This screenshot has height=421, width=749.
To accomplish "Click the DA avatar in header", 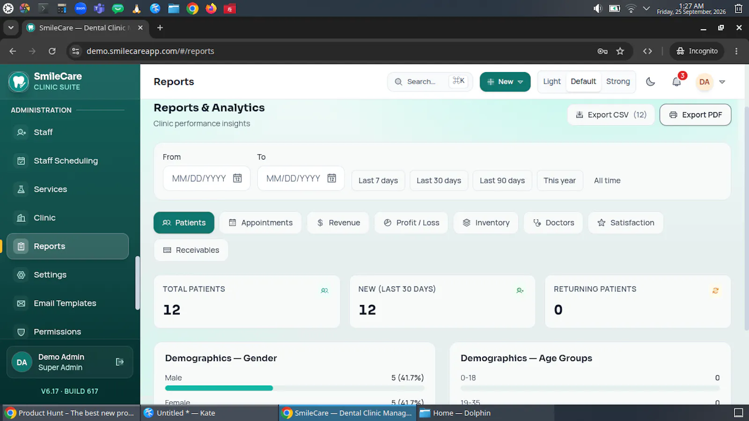I will [704, 82].
